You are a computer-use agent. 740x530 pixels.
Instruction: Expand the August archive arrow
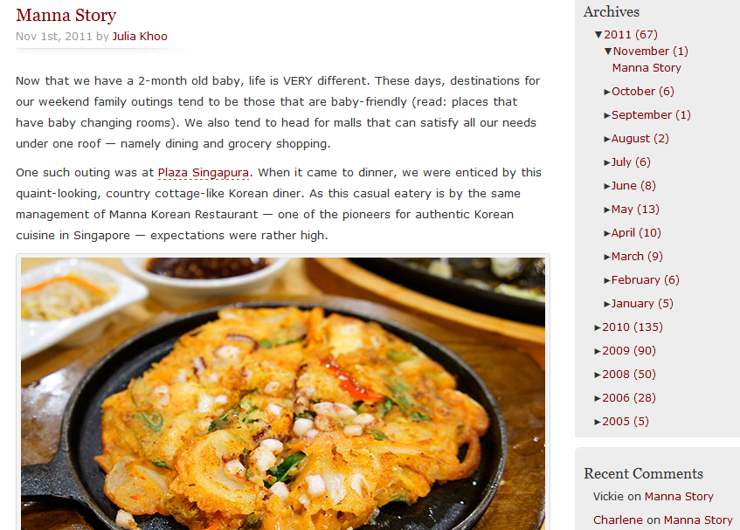(x=607, y=139)
